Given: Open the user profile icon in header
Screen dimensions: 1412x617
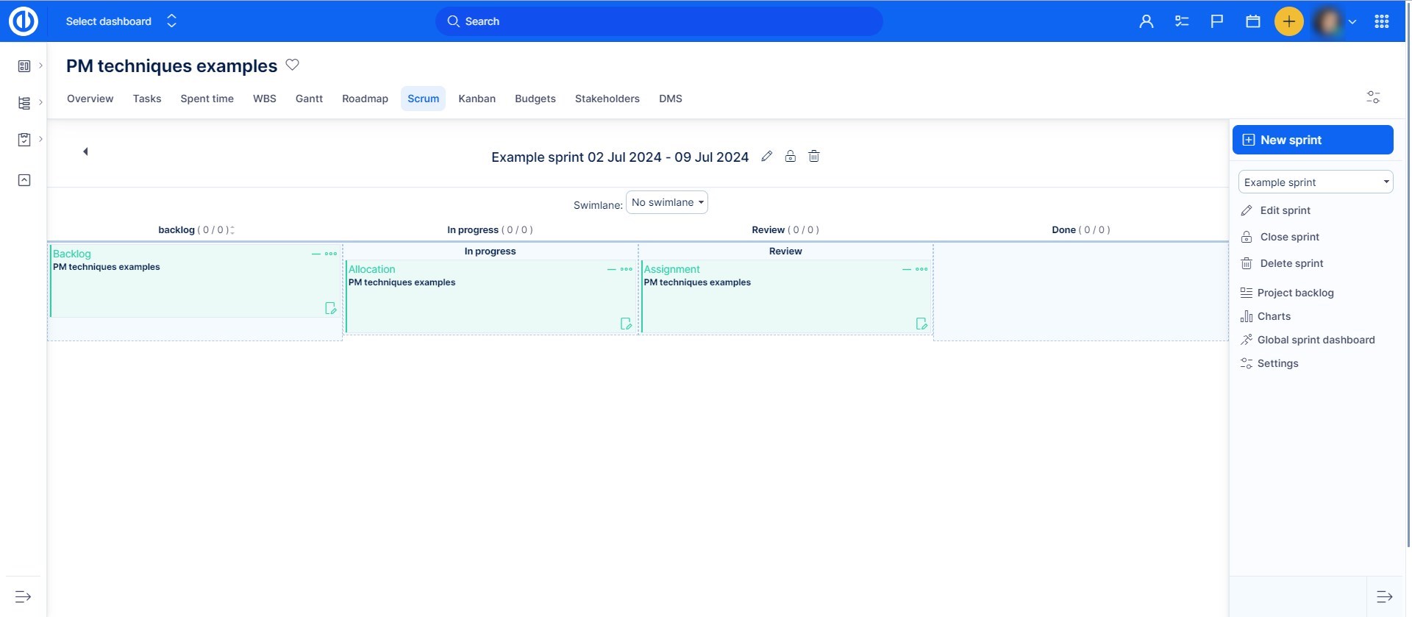Looking at the screenshot, I should [x=1146, y=21].
